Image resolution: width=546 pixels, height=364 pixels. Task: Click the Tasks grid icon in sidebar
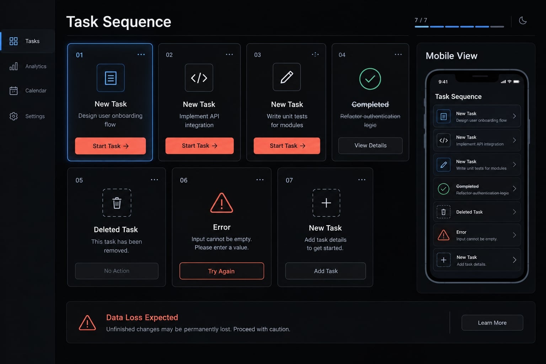[14, 41]
